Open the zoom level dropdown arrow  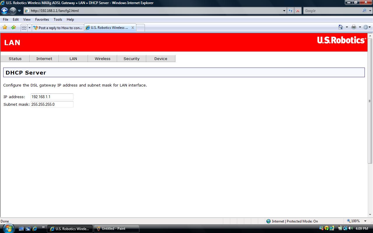365,221
